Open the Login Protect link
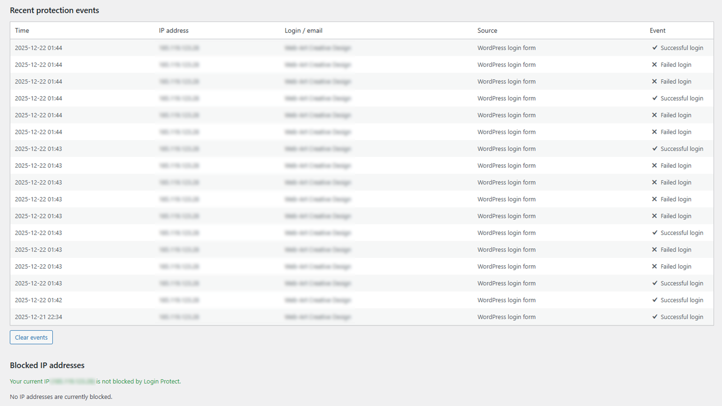 click(161, 381)
